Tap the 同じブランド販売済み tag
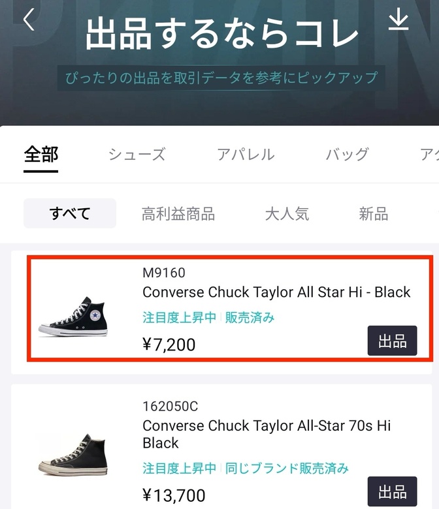439x509 pixels. click(x=287, y=468)
